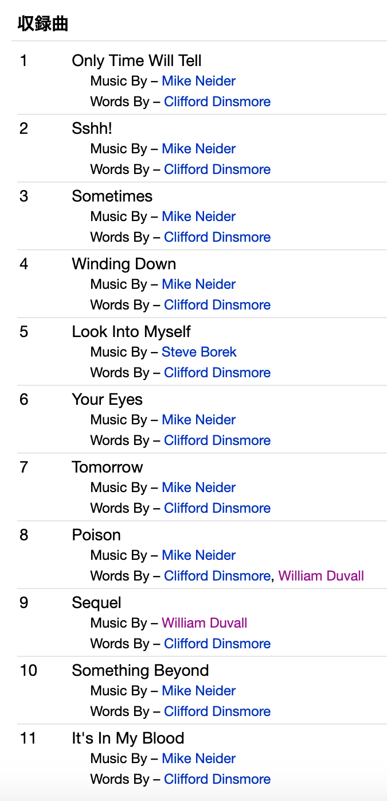Click the 収録曲 tracklist heading
The image size is (387, 801).
pos(43,24)
